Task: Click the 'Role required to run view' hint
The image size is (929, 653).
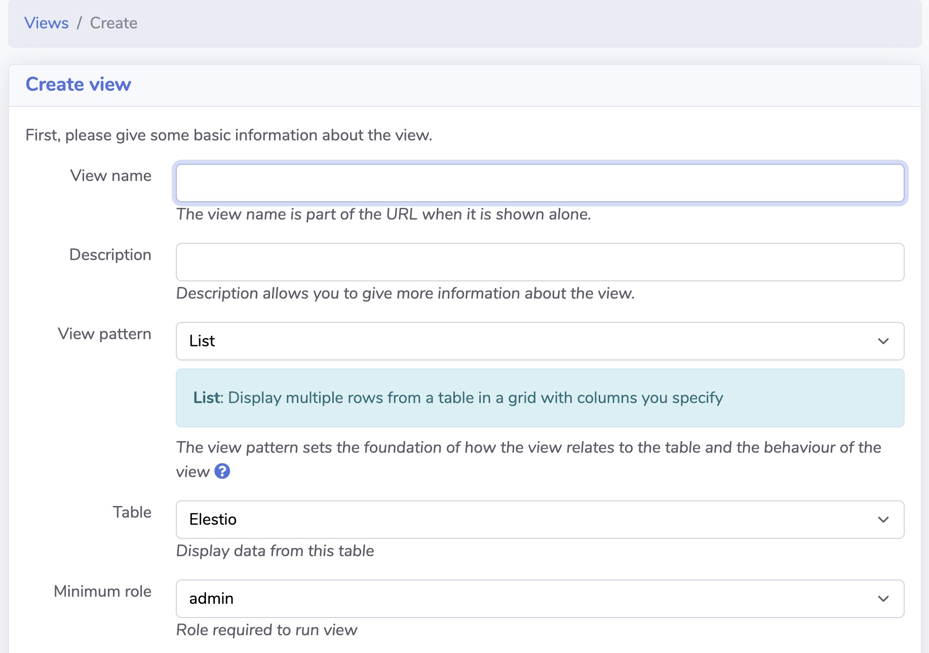Action: coord(266,630)
